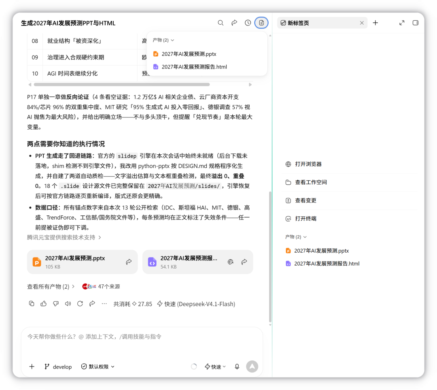The image size is (437, 390).
Task: Open the 快速 mode dropdown
Action: (215, 367)
